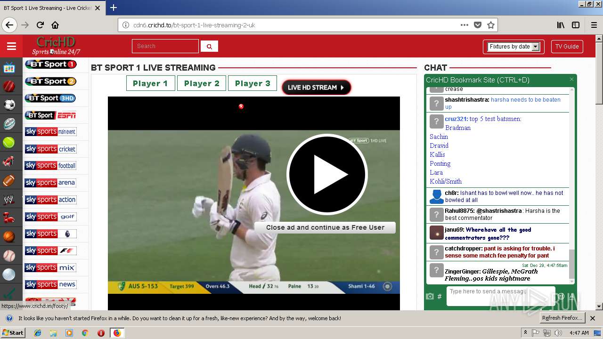Open a new browser tab
The image size is (603, 339).
[114, 8]
